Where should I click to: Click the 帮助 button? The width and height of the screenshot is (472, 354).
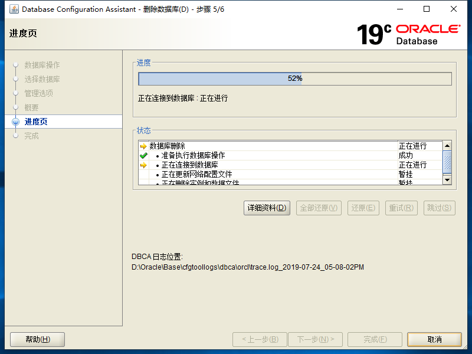tap(37, 339)
